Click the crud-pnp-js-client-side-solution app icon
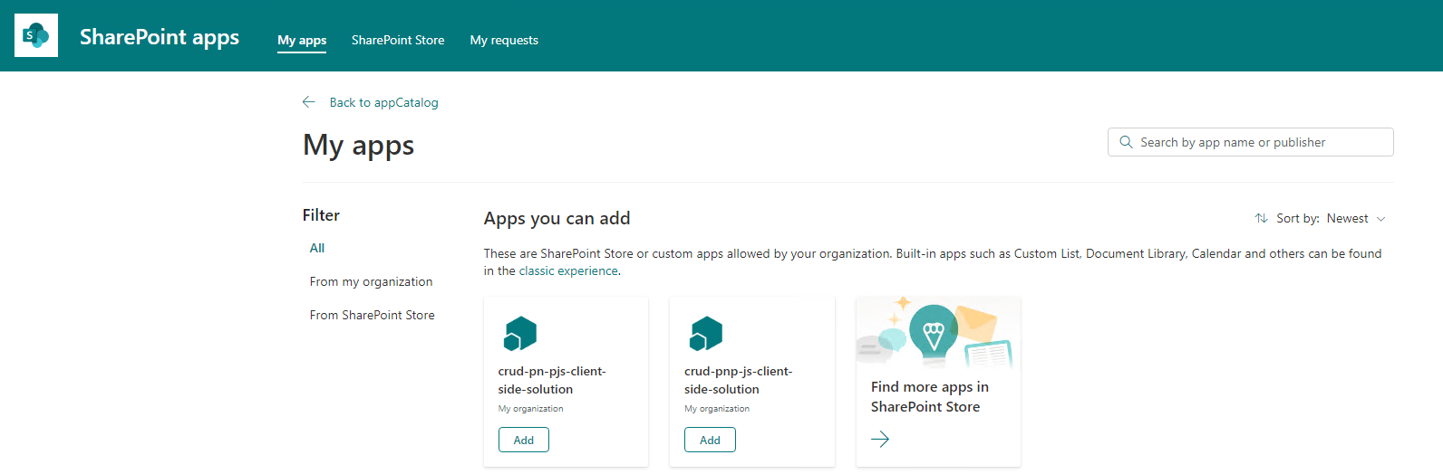 (x=706, y=334)
